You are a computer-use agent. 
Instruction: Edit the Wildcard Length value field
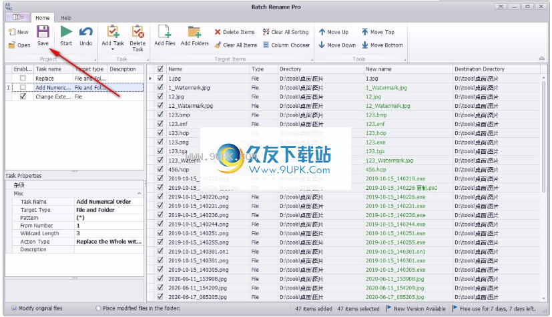(x=109, y=234)
